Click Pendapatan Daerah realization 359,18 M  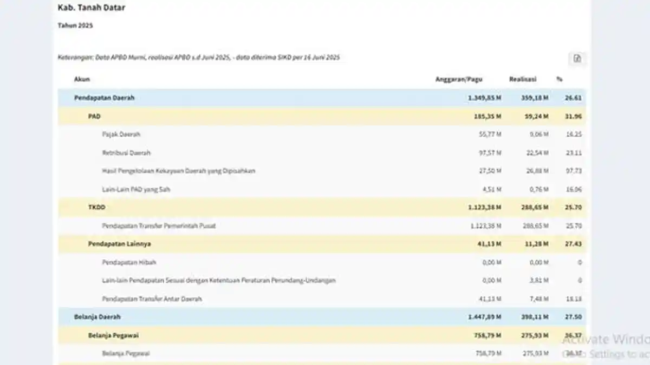(x=536, y=98)
